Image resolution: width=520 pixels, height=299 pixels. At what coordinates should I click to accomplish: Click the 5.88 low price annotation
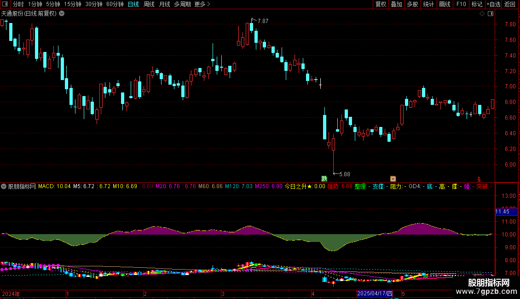345,174
